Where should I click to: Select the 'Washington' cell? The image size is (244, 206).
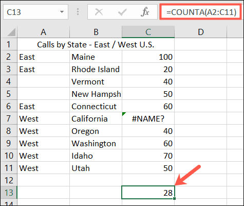tap(96, 143)
